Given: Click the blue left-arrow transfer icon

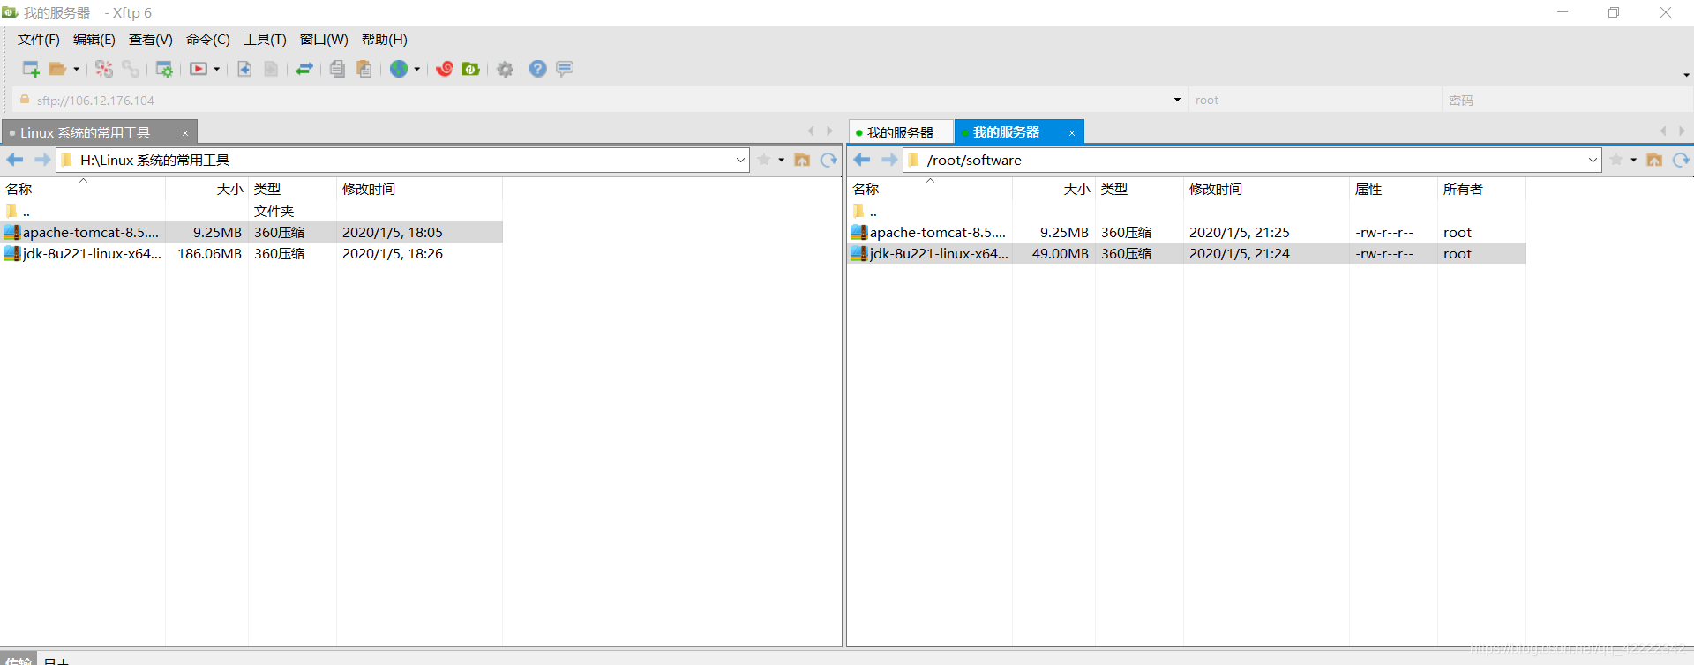Looking at the screenshot, I should tap(244, 69).
